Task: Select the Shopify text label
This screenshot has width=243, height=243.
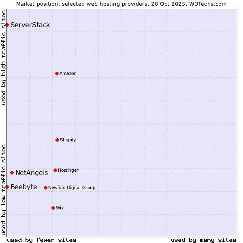Action: pyautogui.click(x=68, y=140)
